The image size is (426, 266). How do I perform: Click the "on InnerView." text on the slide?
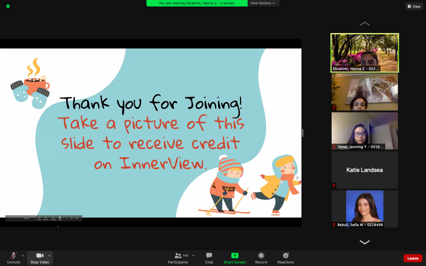(150, 163)
